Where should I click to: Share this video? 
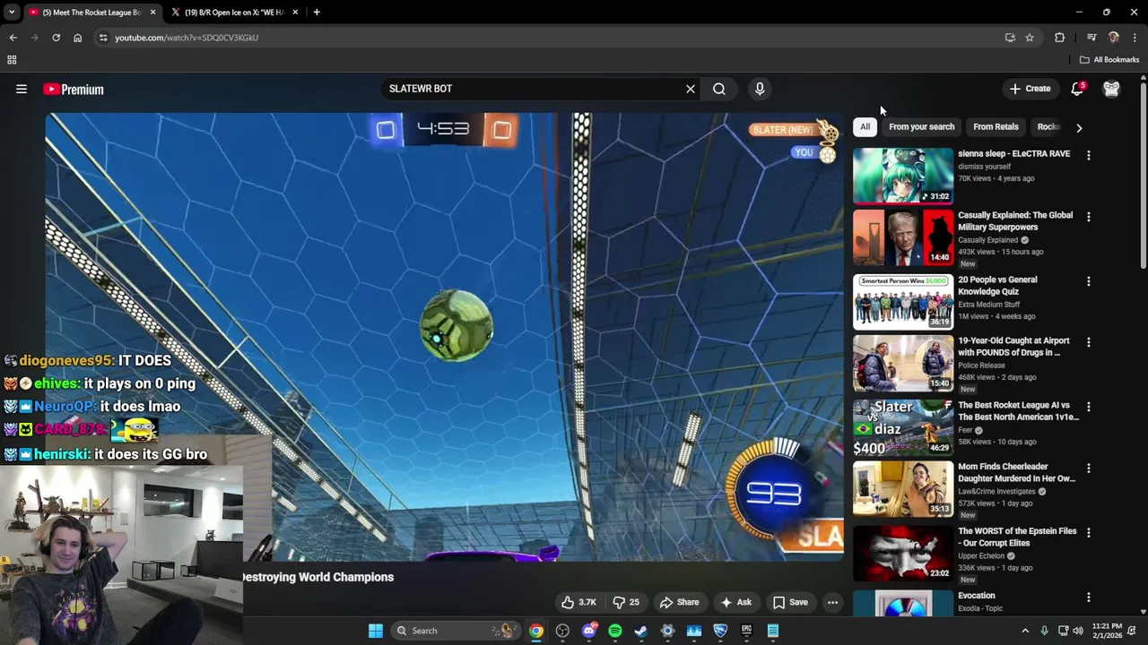click(679, 602)
